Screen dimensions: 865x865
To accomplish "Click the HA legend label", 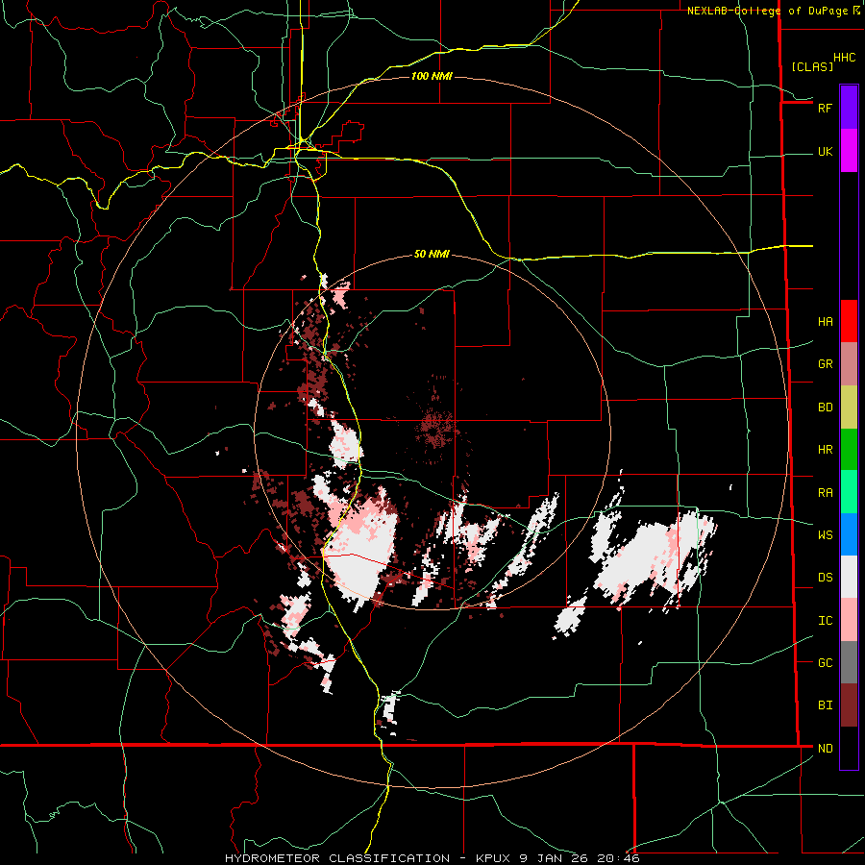I will pos(825,322).
